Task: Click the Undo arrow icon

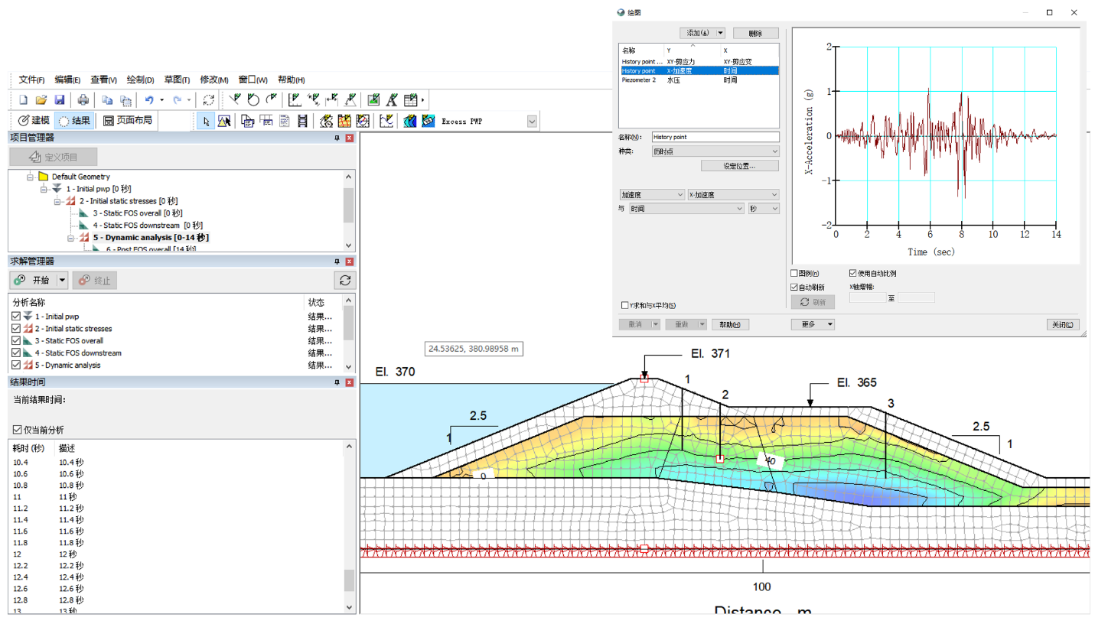Action: [x=149, y=99]
